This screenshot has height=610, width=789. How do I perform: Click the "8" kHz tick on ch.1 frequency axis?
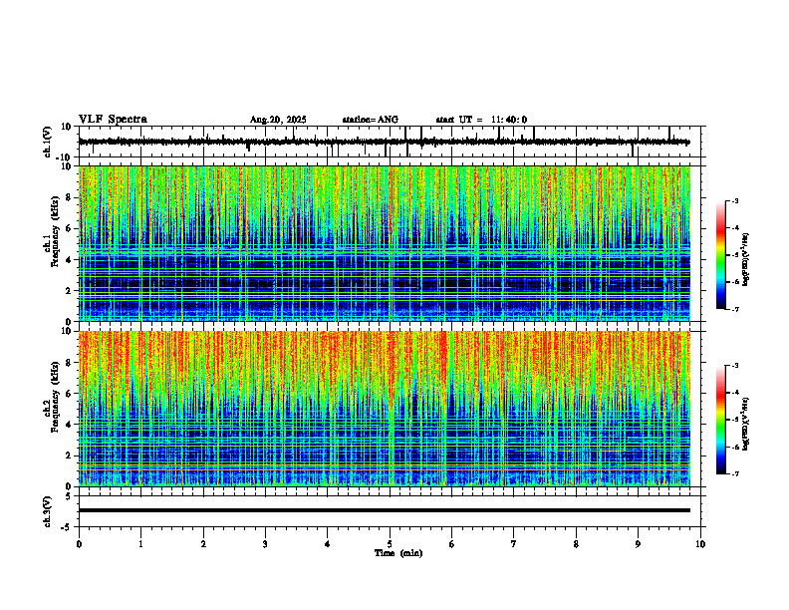point(70,197)
